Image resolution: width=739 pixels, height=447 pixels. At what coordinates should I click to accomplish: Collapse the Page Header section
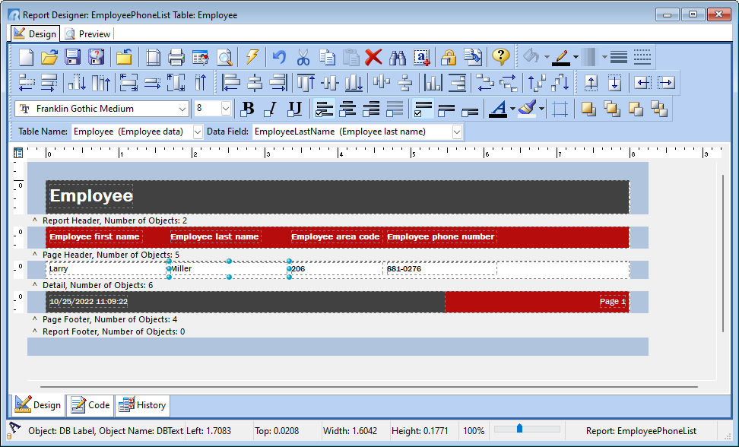tap(34, 255)
